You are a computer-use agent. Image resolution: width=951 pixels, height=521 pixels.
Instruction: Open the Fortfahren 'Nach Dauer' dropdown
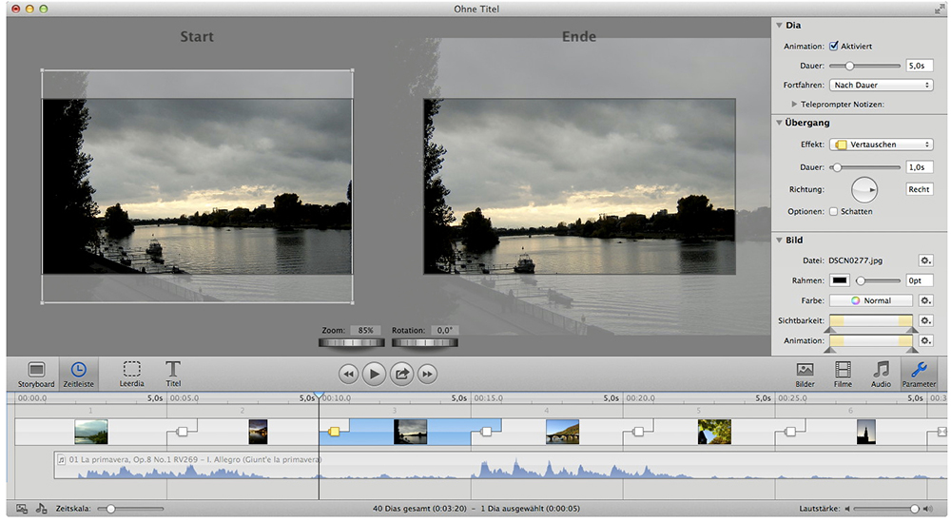(x=881, y=86)
